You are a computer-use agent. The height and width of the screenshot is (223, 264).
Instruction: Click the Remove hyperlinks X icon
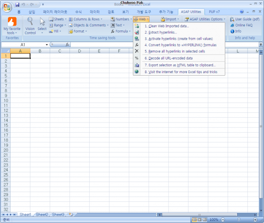(x=137, y=51)
